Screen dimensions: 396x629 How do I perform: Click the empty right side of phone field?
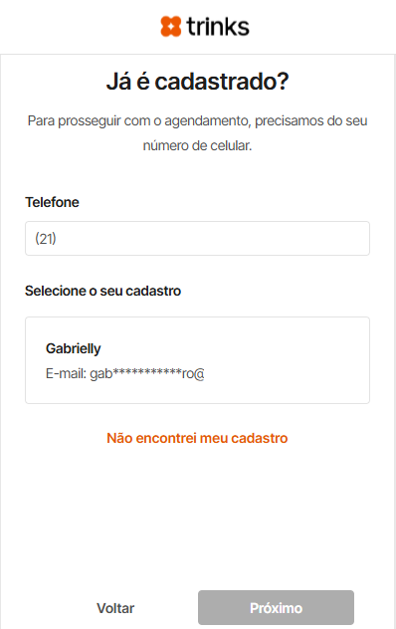coord(281,238)
